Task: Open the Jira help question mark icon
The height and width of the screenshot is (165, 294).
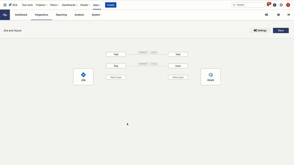Action: pyautogui.click(x=275, y=5)
